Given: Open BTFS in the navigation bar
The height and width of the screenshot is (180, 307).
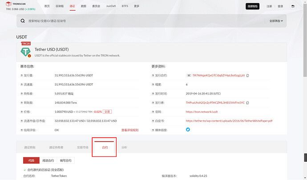Looking at the screenshot, I should point(125,6).
